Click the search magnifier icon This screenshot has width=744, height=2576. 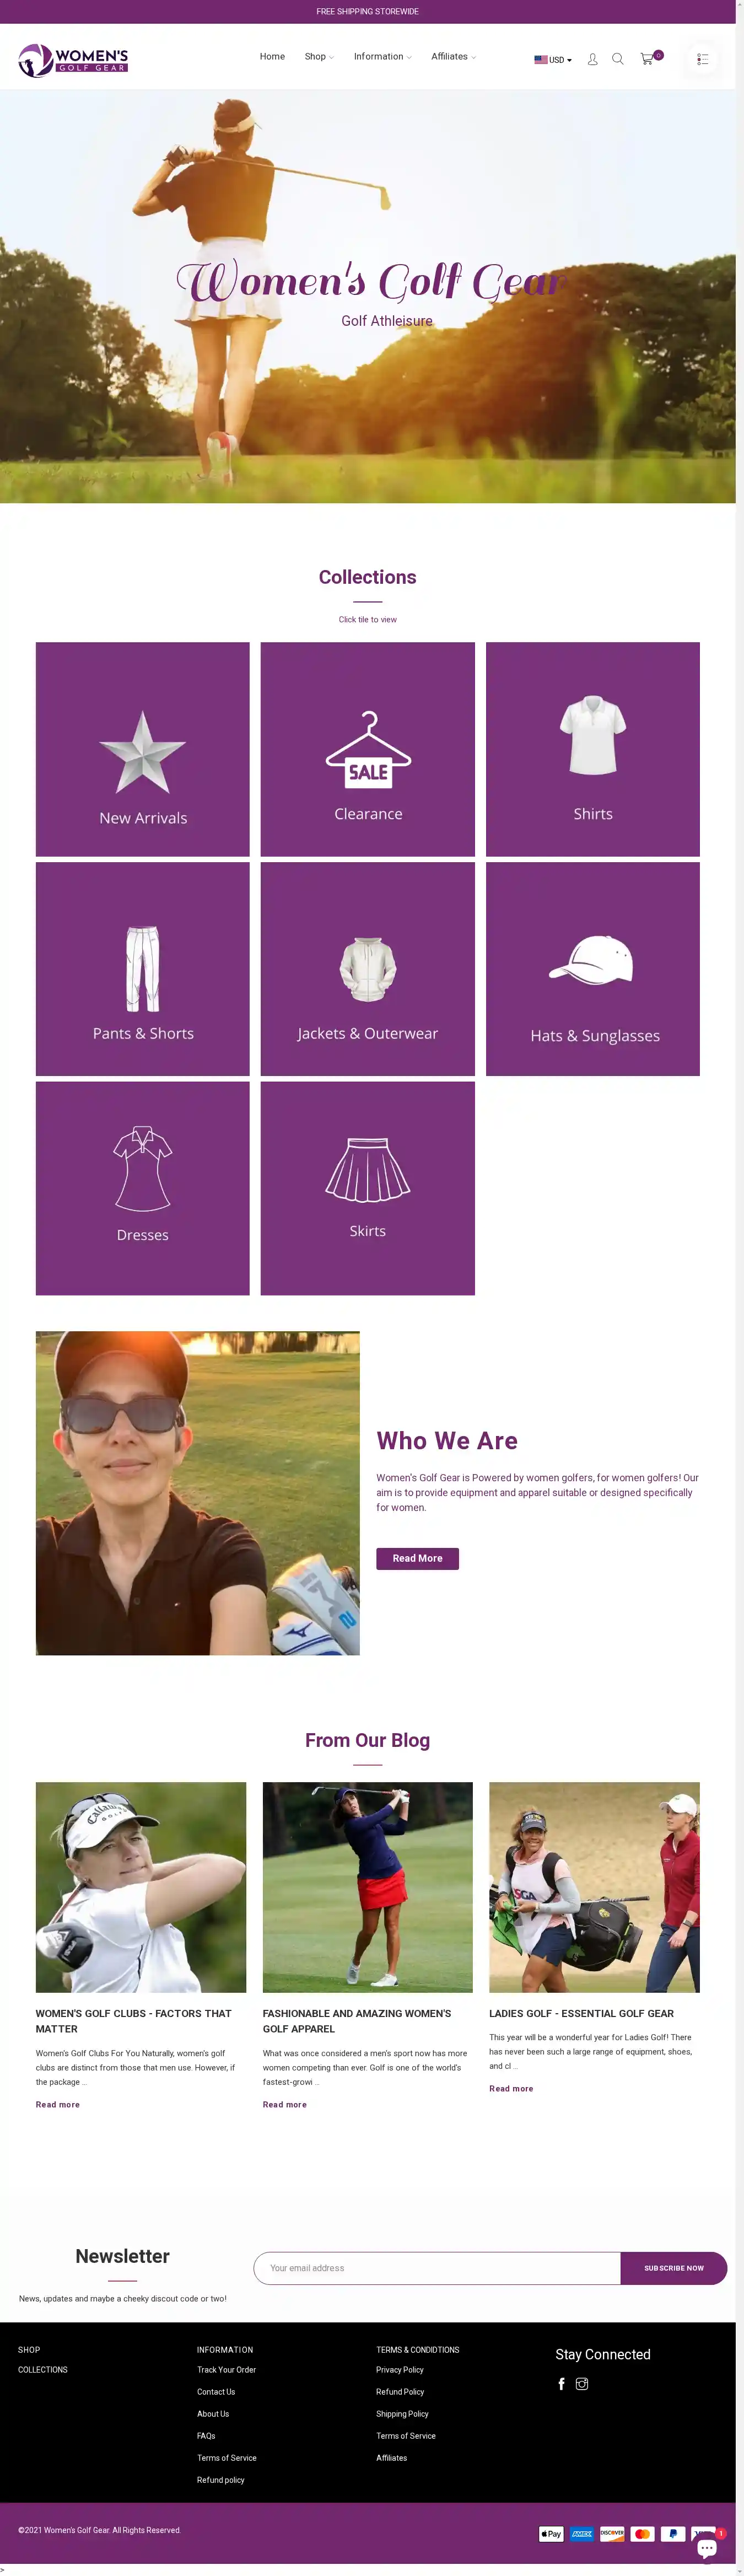tap(618, 59)
